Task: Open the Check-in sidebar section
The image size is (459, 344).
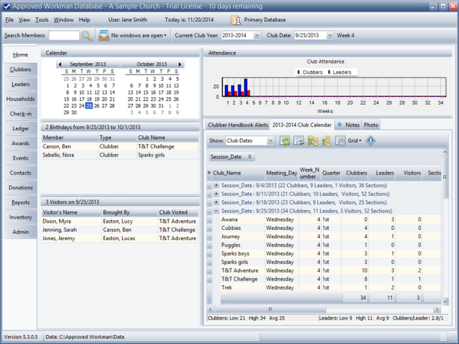Action: point(20,113)
